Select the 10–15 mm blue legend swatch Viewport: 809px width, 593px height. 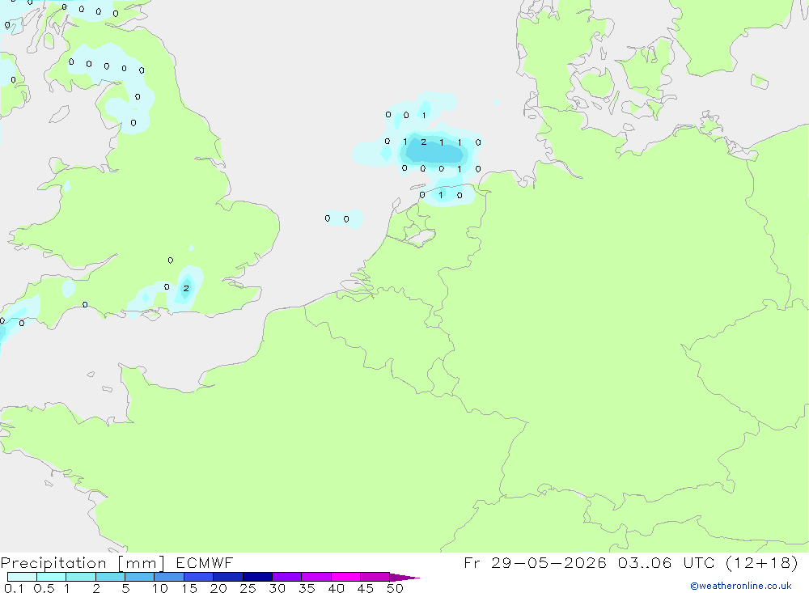(x=169, y=577)
